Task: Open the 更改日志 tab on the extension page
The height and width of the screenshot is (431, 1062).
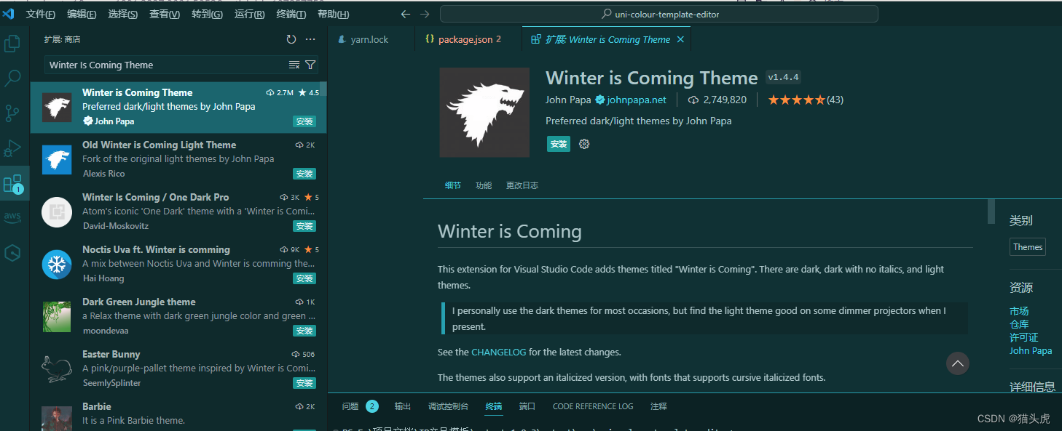Action: [522, 185]
